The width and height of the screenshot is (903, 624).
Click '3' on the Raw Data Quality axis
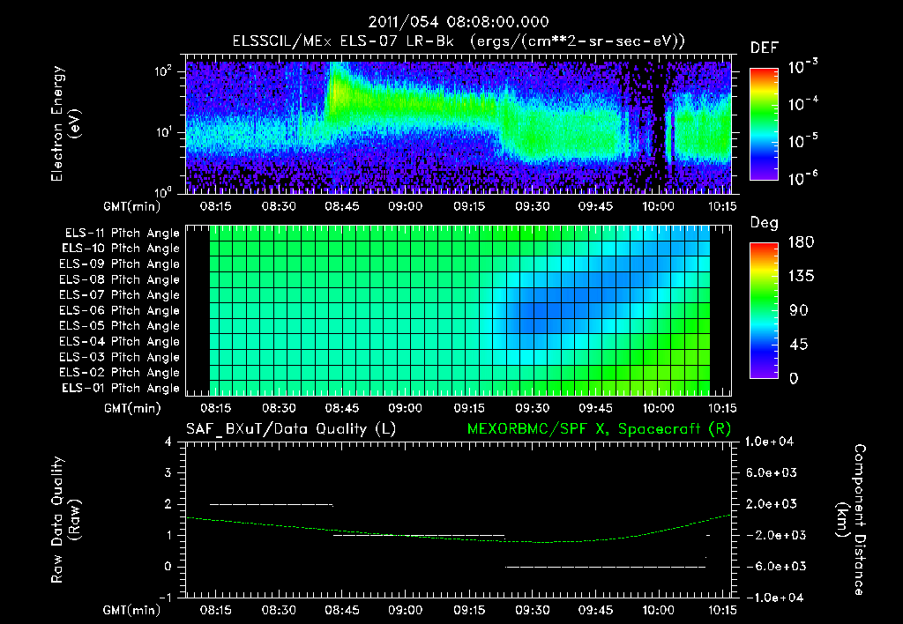click(x=168, y=472)
